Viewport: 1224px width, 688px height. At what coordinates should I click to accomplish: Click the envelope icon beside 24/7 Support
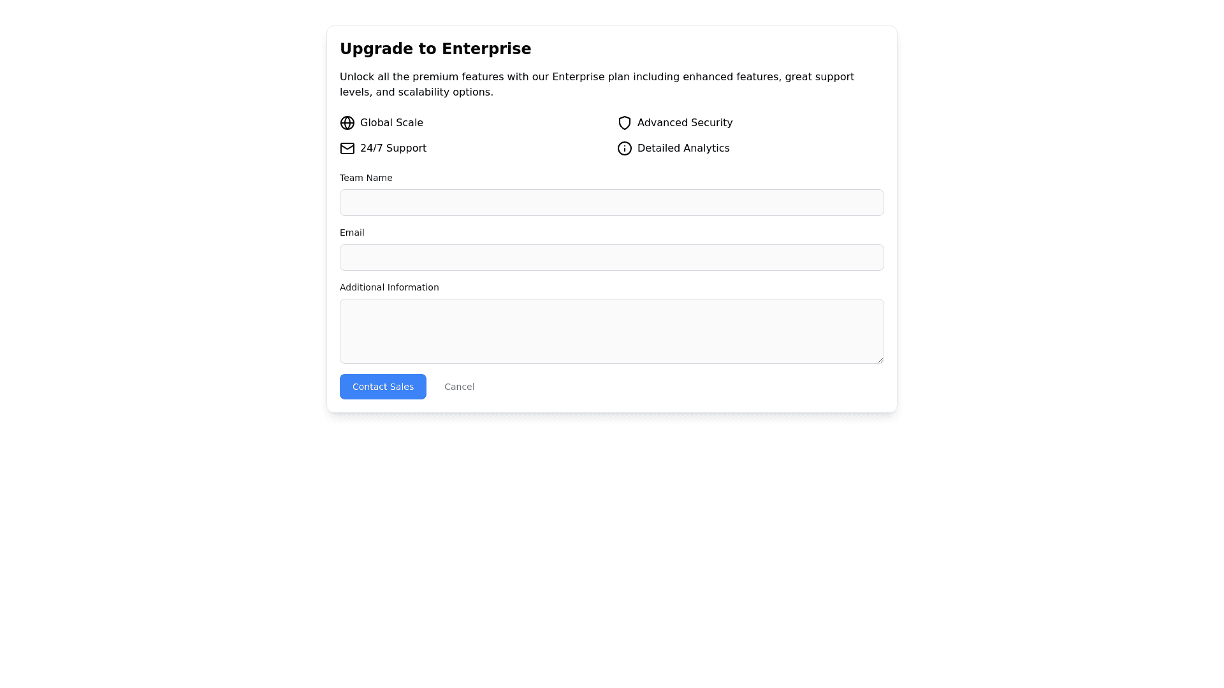tap(347, 148)
